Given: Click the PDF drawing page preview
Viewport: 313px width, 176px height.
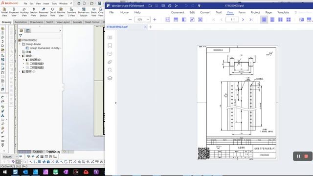Looking at the screenshot, I should (x=237, y=103).
